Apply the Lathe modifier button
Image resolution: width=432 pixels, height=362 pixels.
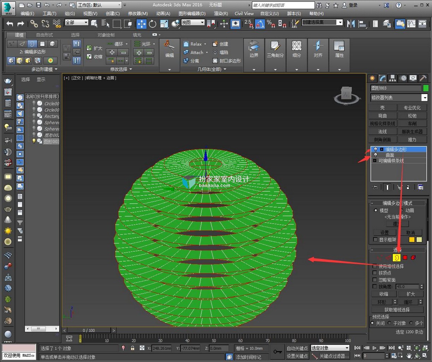pyautogui.click(x=412, y=123)
